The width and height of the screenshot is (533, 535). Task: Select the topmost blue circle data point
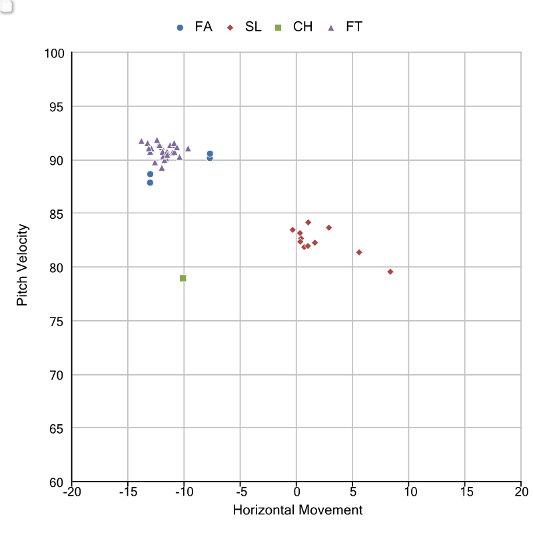[x=210, y=153]
